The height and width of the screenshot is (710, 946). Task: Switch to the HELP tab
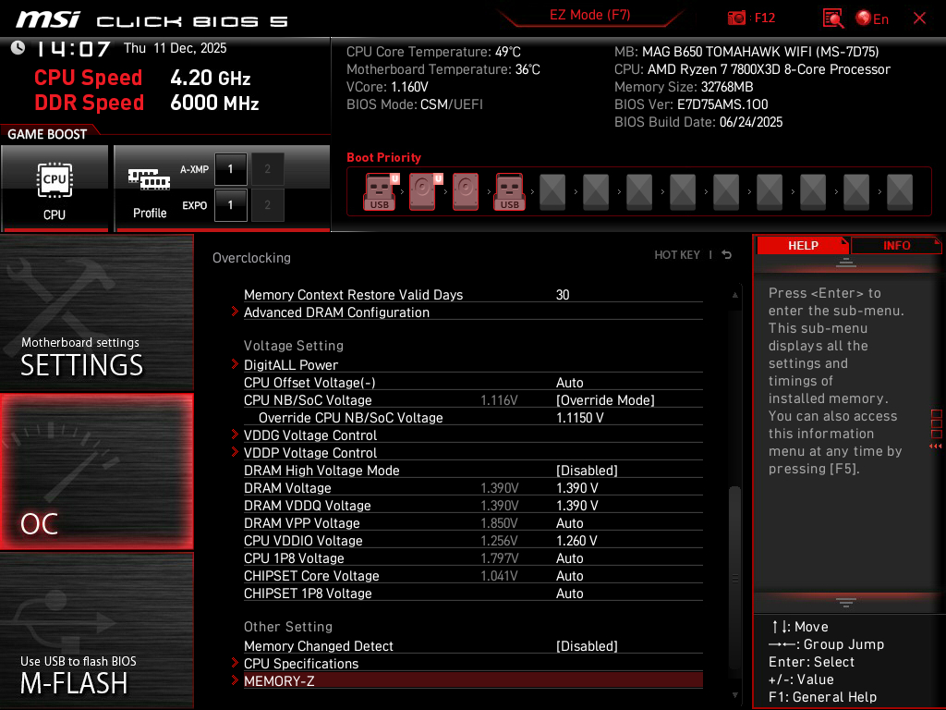(x=803, y=246)
